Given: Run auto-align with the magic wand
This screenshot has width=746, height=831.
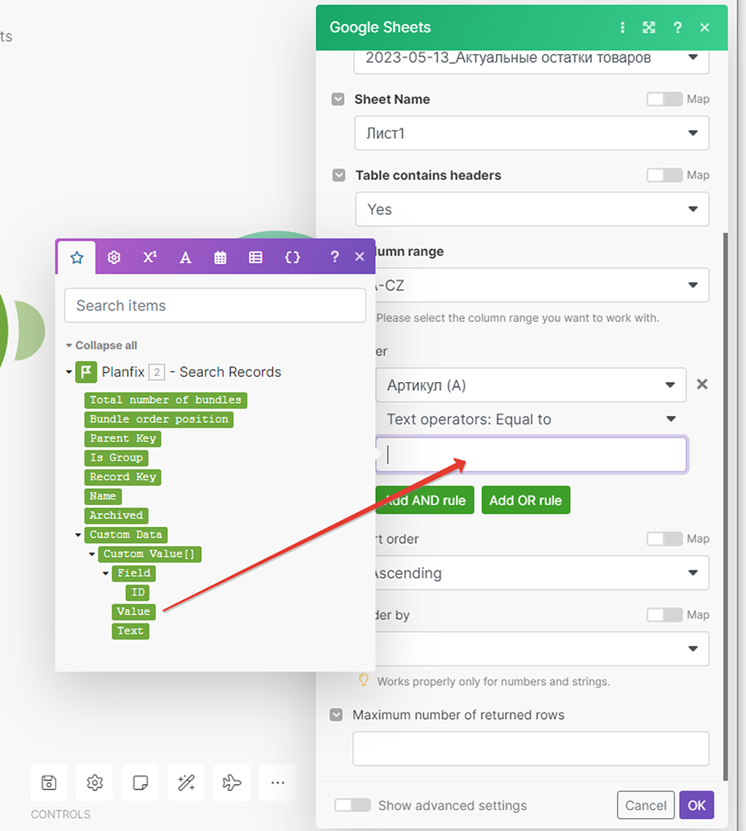Looking at the screenshot, I should [x=186, y=782].
